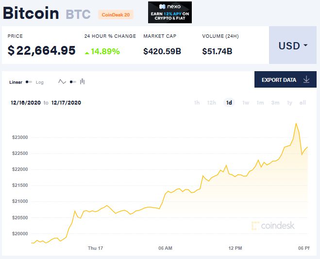
Task: Switch to the 1d time range
Action: (x=229, y=103)
